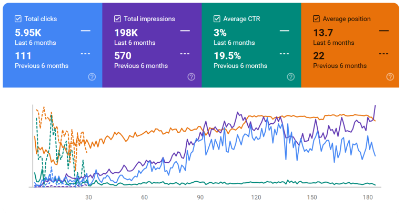The height and width of the screenshot is (217, 404).
Task: Select the 13.7 average position value
Action: click(x=323, y=33)
